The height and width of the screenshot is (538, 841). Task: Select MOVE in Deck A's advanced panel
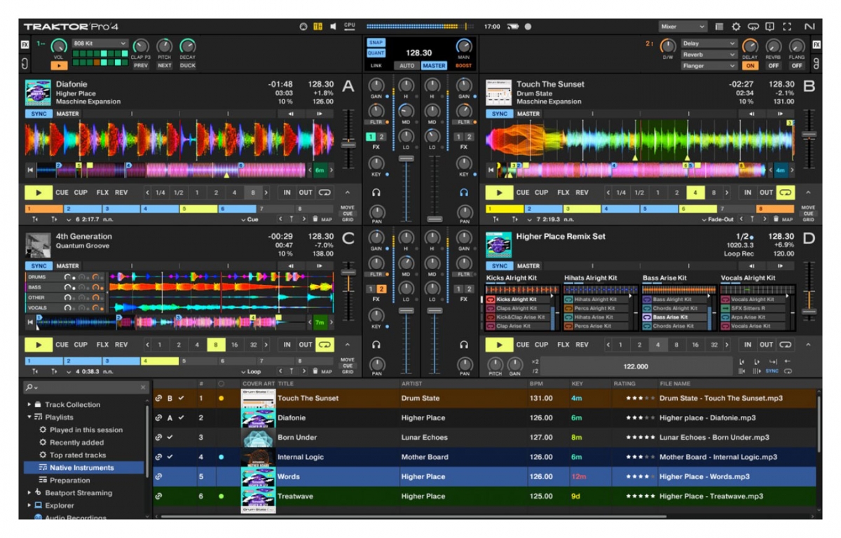[348, 208]
